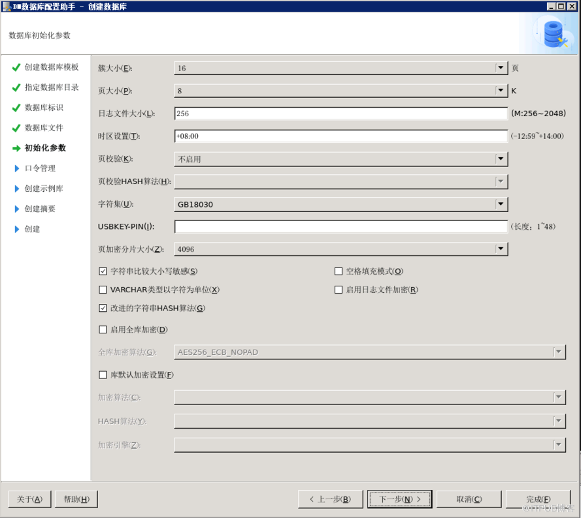581x518 pixels.
Task: Maximize the database assistant window
Action: [561, 7]
